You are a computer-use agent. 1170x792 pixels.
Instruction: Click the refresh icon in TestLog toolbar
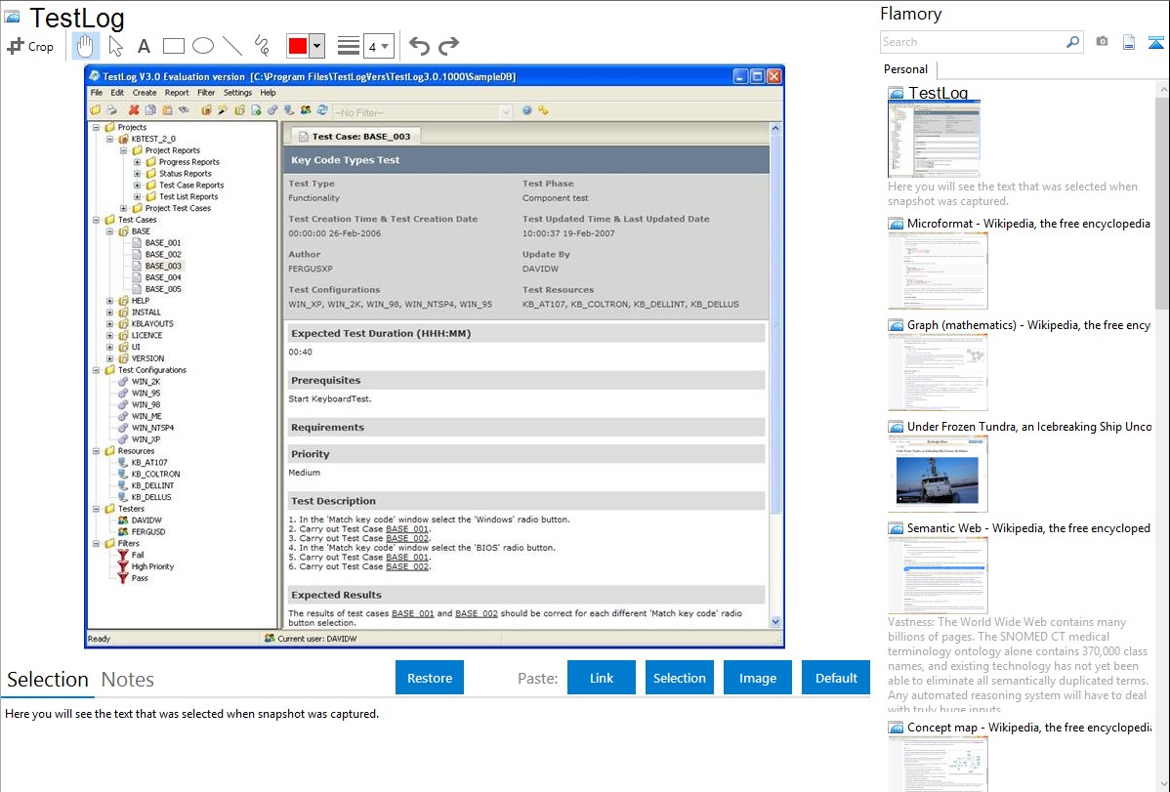[322, 110]
